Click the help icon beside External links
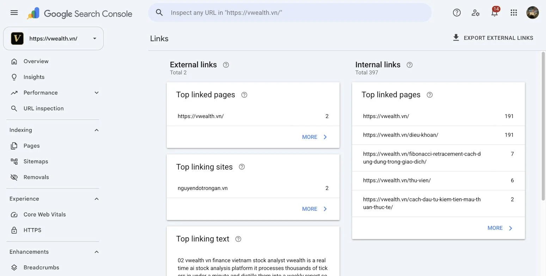 pyautogui.click(x=226, y=65)
